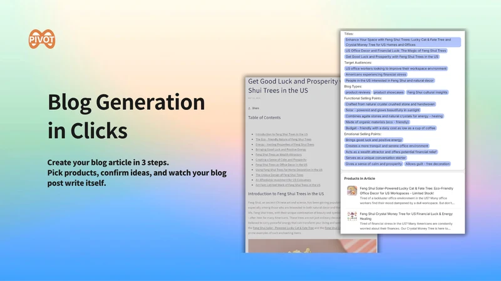The image size is (501, 281).
Task: Click the 'Target Audiences:' label
Action: point(358,62)
